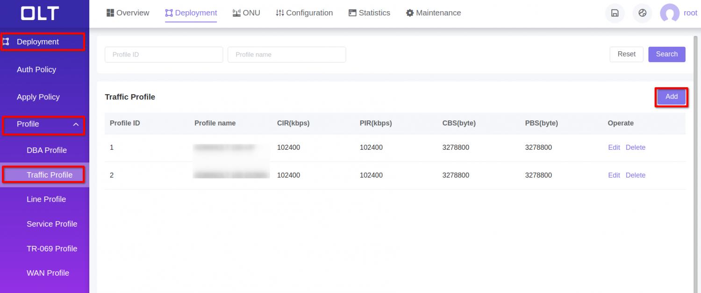The image size is (701, 293).
Task: Open the root user avatar
Action: (x=669, y=14)
